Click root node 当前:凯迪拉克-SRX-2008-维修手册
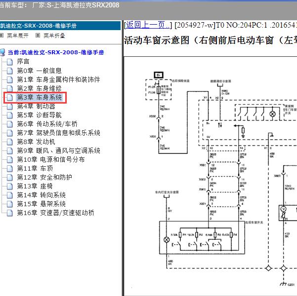297x296 pixels. (56, 52)
